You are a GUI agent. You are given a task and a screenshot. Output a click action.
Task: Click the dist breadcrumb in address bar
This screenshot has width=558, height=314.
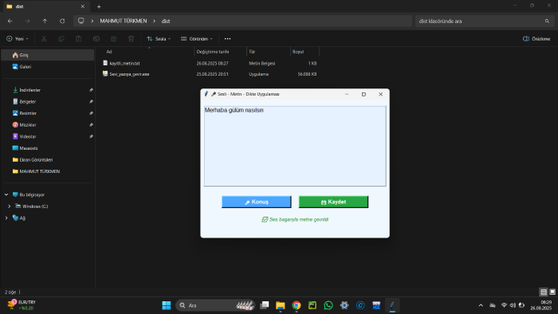click(166, 21)
